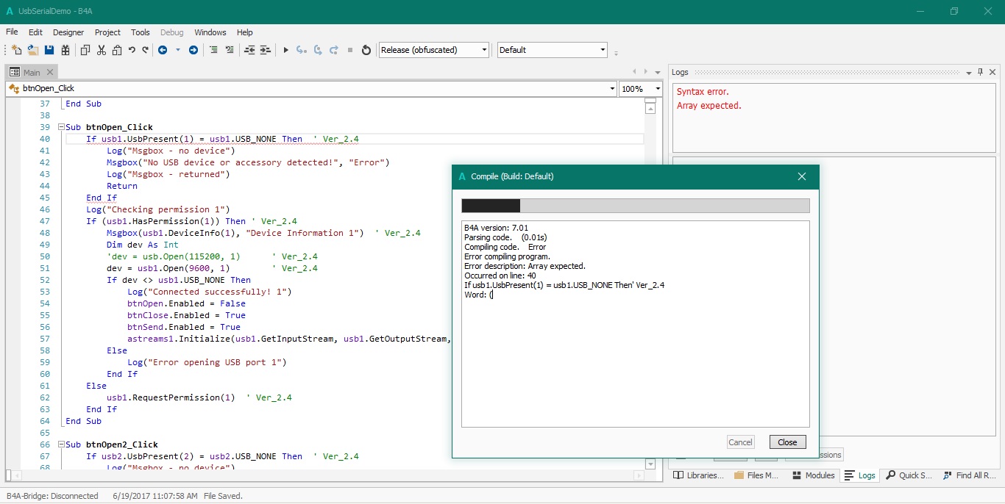1005x504 pixels.
Task: Click the Run play icon
Action: click(x=286, y=50)
